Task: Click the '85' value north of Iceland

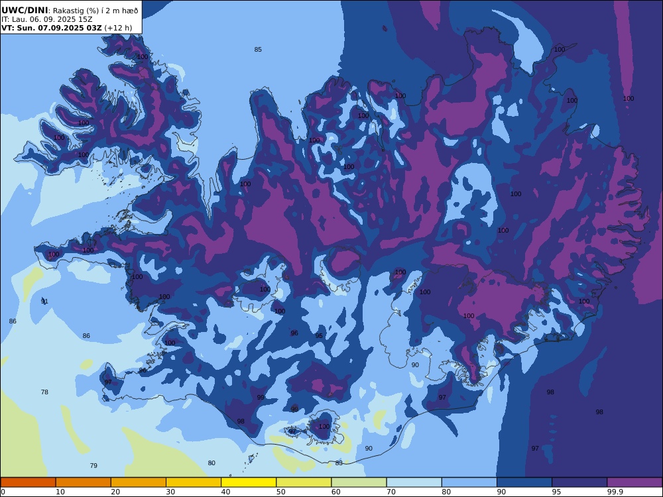Action: (258, 50)
